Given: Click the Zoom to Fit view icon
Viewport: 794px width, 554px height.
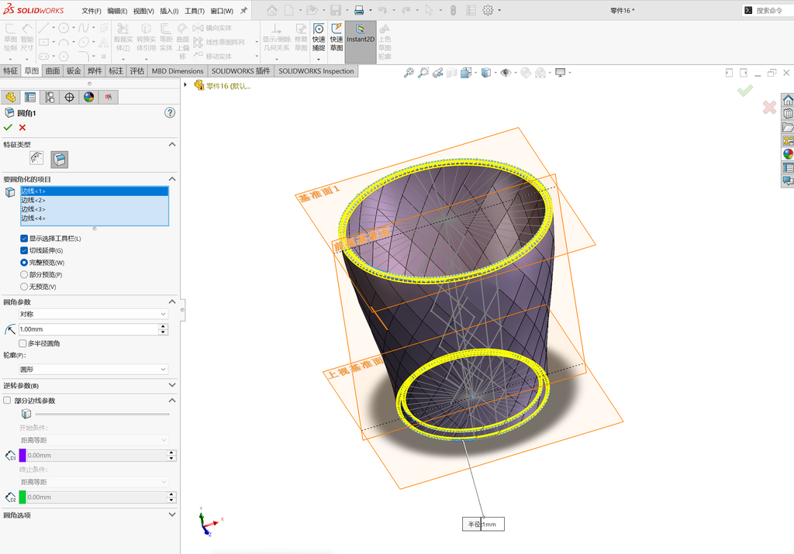Looking at the screenshot, I should pos(409,73).
